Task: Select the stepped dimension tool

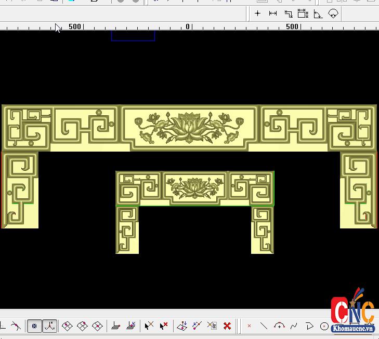Action: [x=288, y=13]
